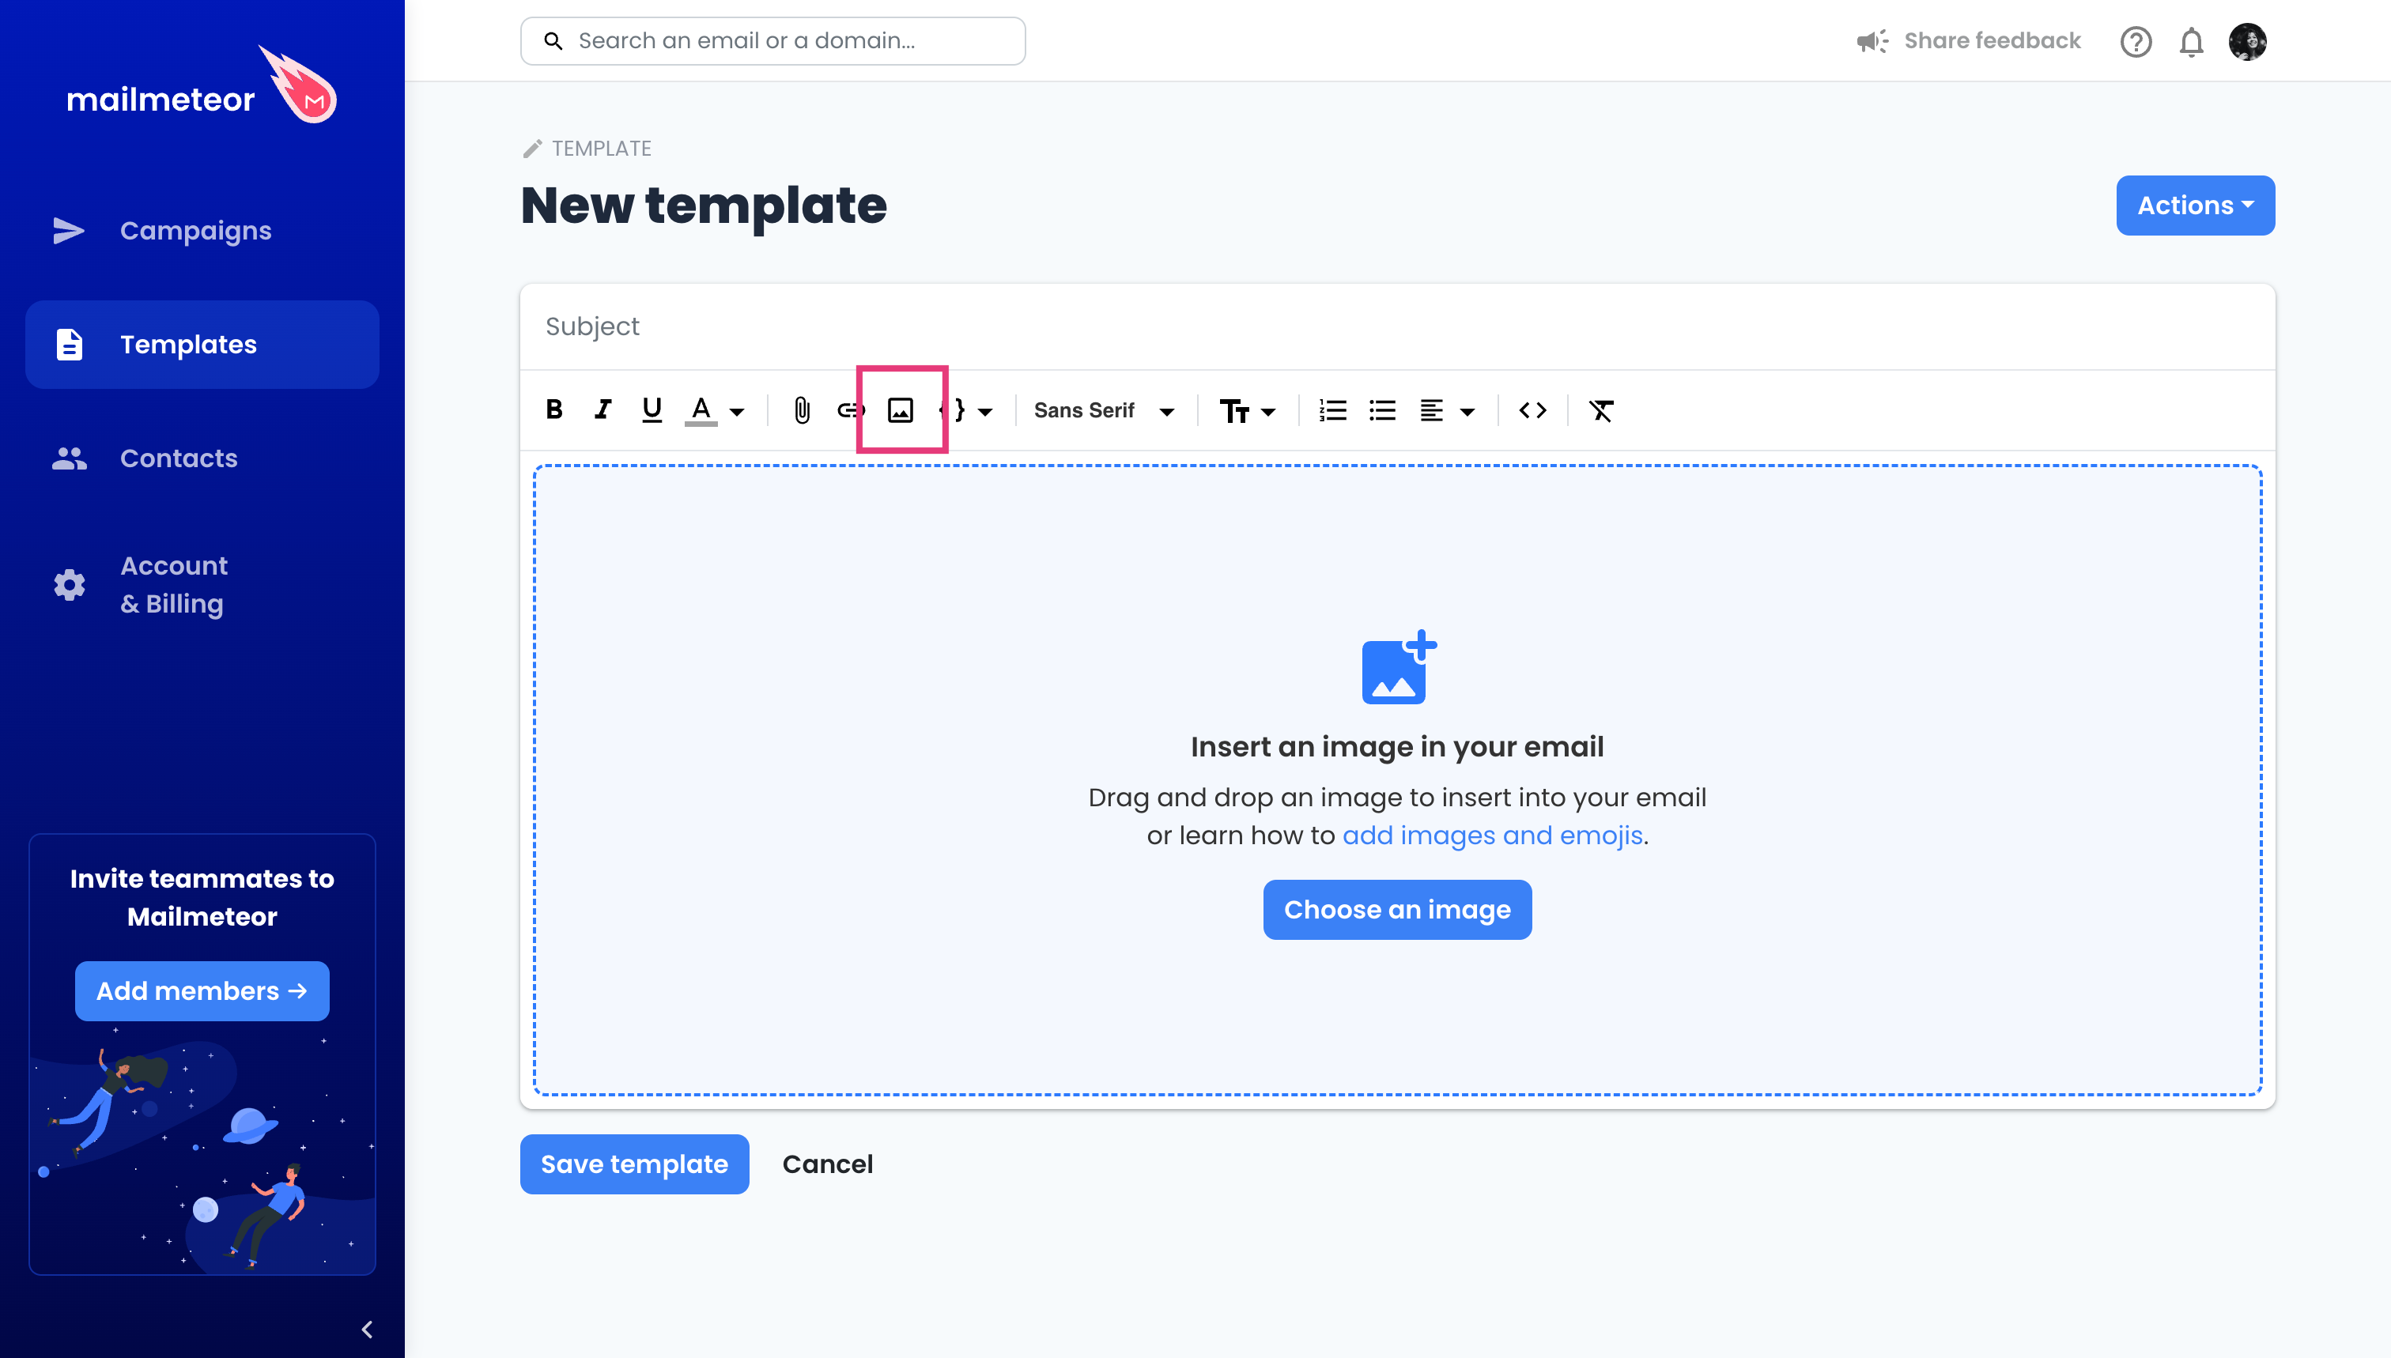
Task: Click the insert image icon
Action: click(x=900, y=409)
